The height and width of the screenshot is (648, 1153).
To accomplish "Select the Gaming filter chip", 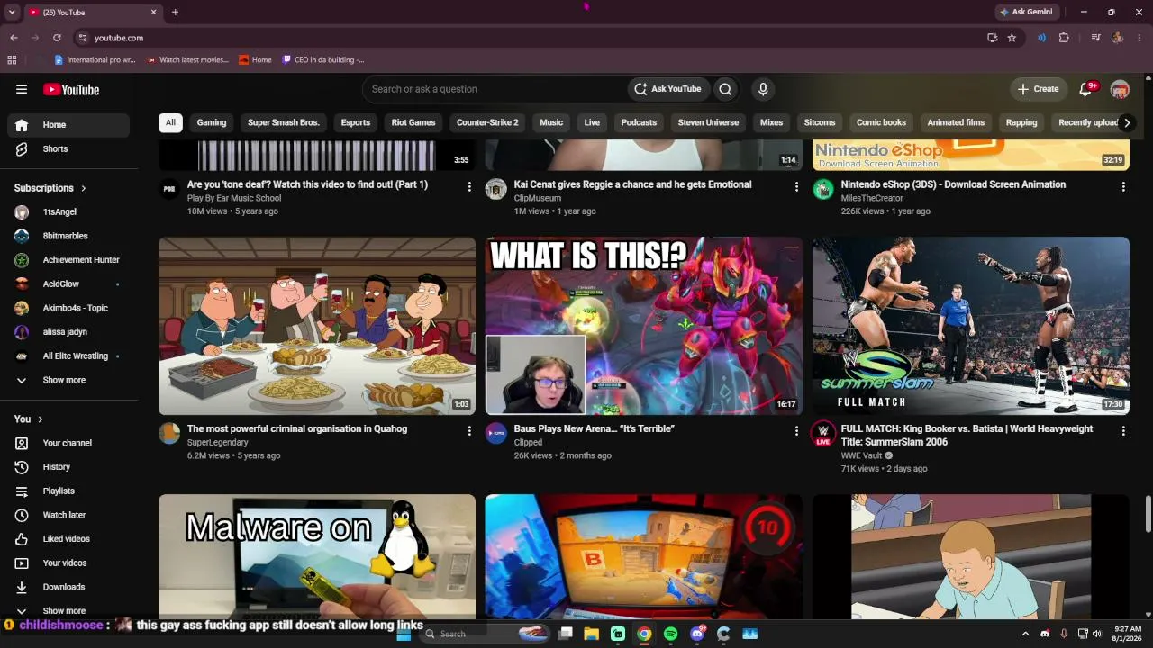I will 212,122.
